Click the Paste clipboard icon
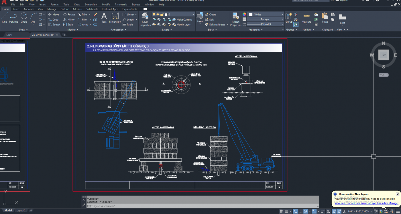Viewport: 401px width, 214px height. click(x=325, y=18)
